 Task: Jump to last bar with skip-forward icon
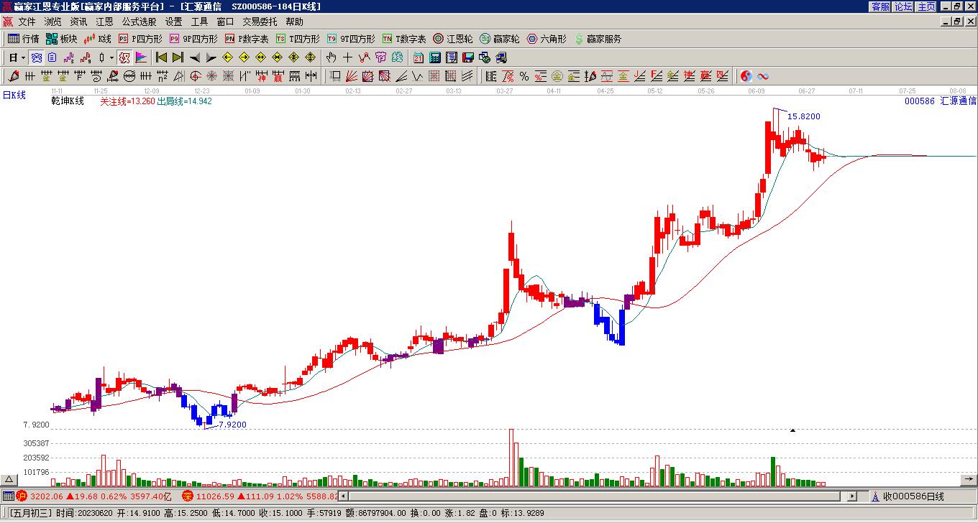(177, 57)
